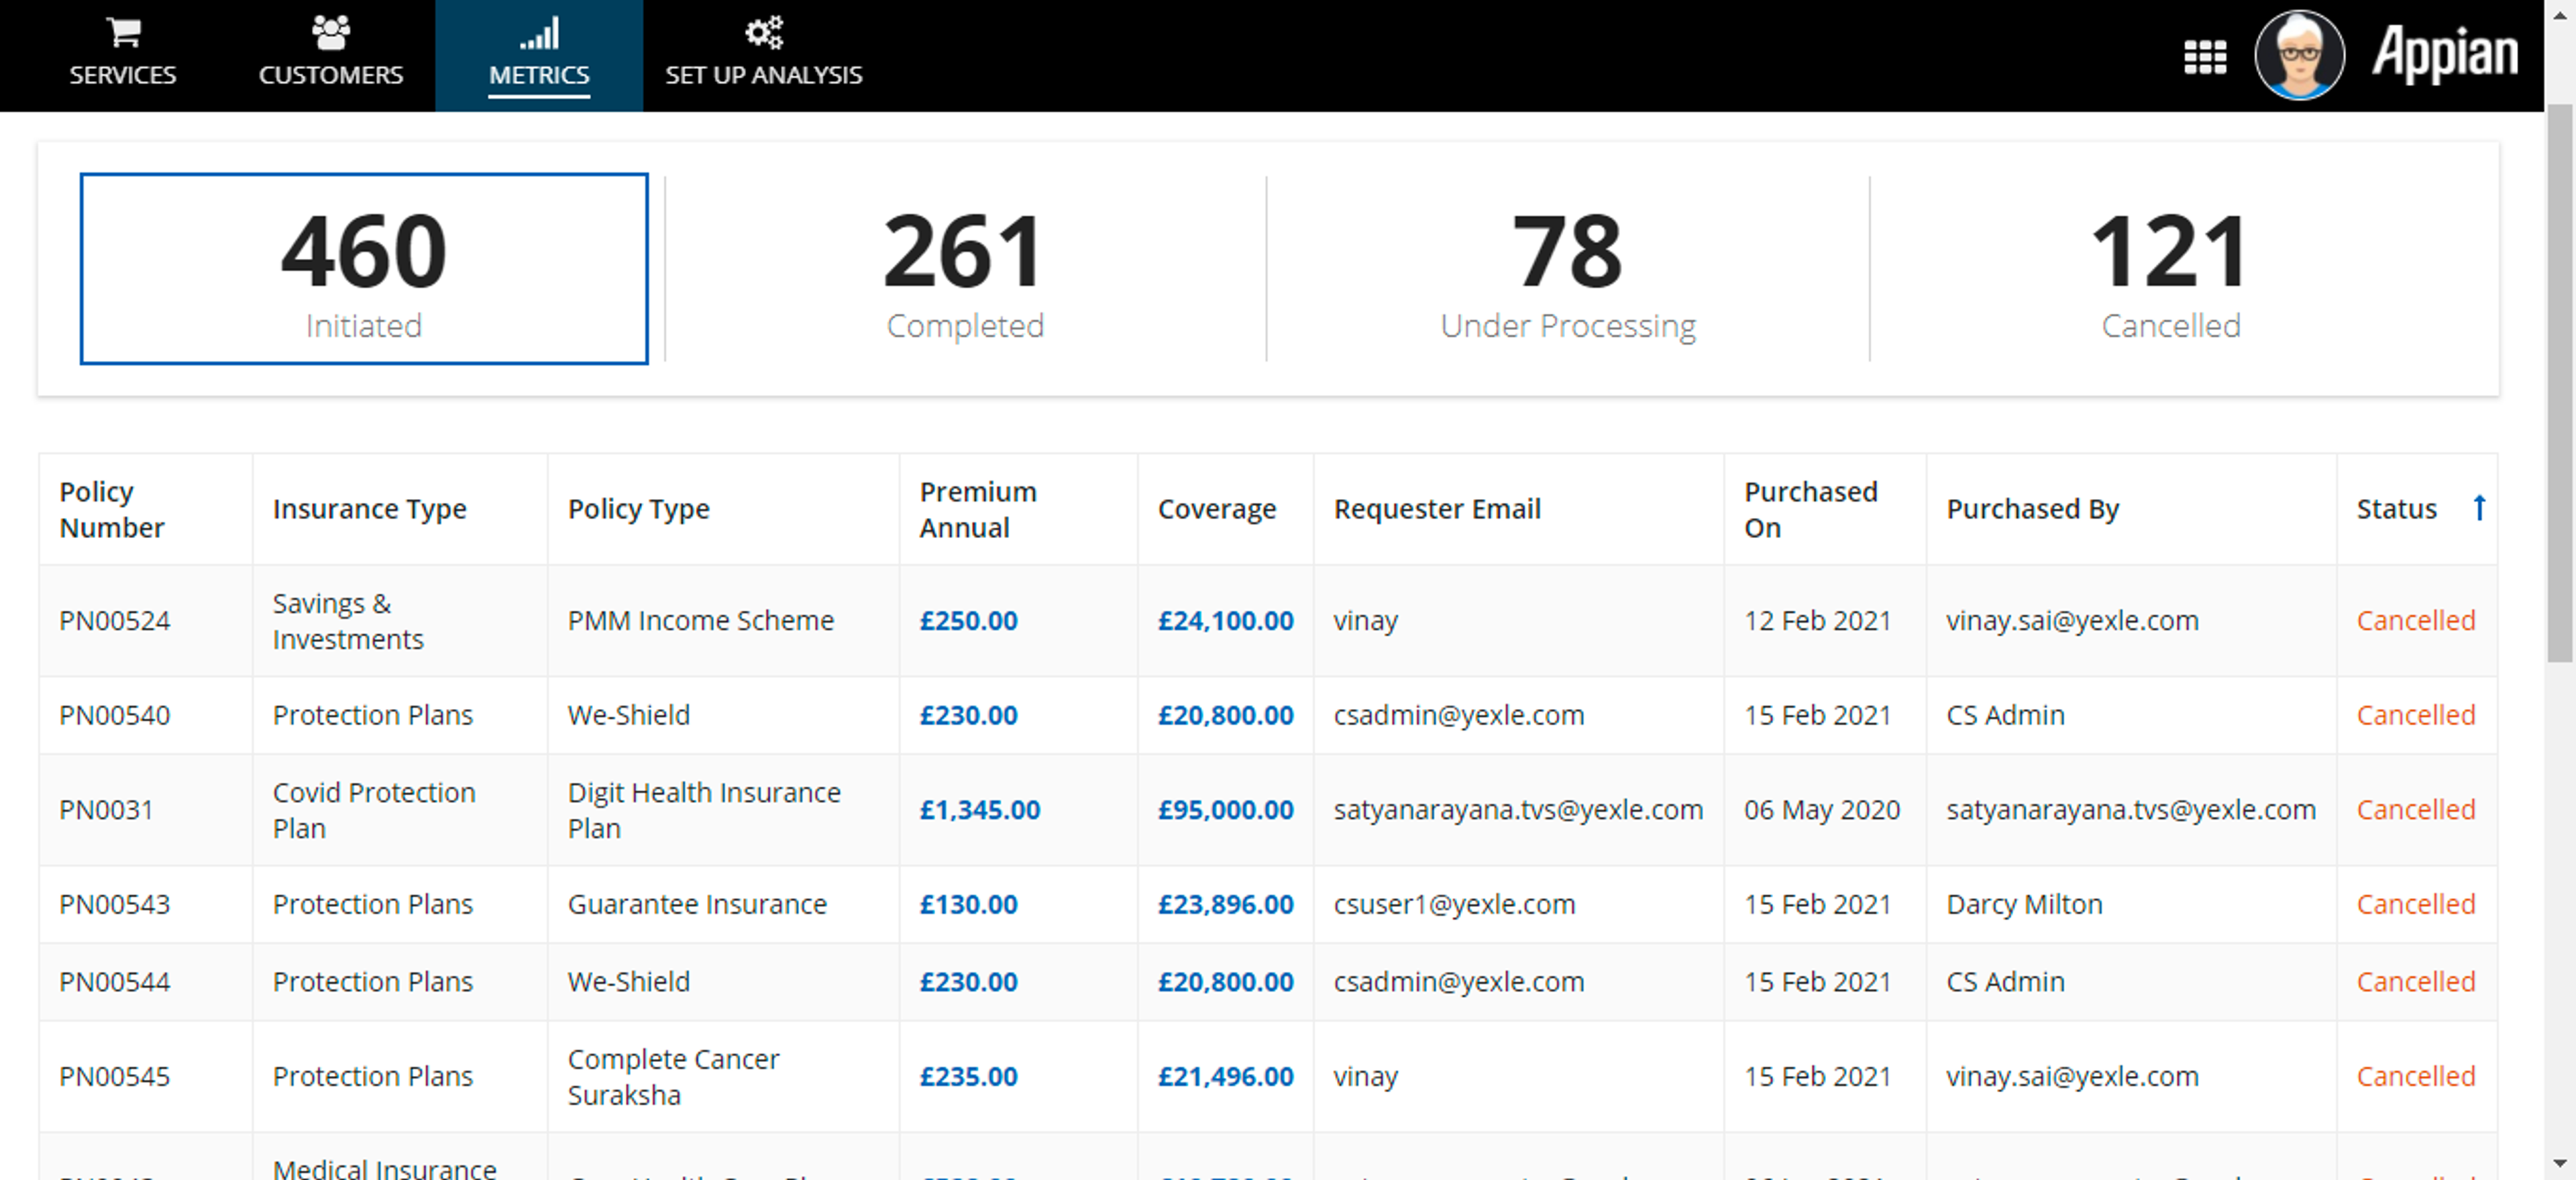
Task: Sort by Insurance Type column header
Action: (370, 509)
